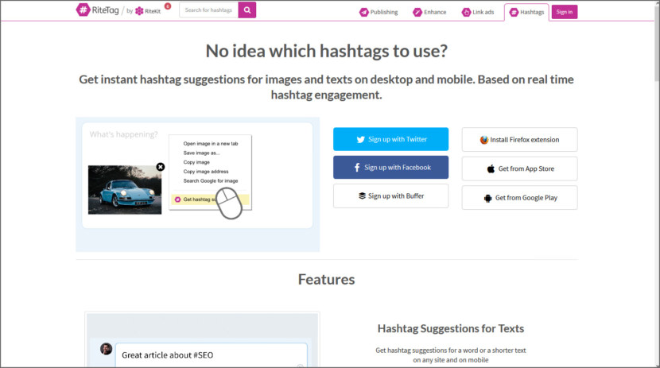
Task: Click the Hashtag Suggestions for Texts heading
Action: tap(450, 328)
